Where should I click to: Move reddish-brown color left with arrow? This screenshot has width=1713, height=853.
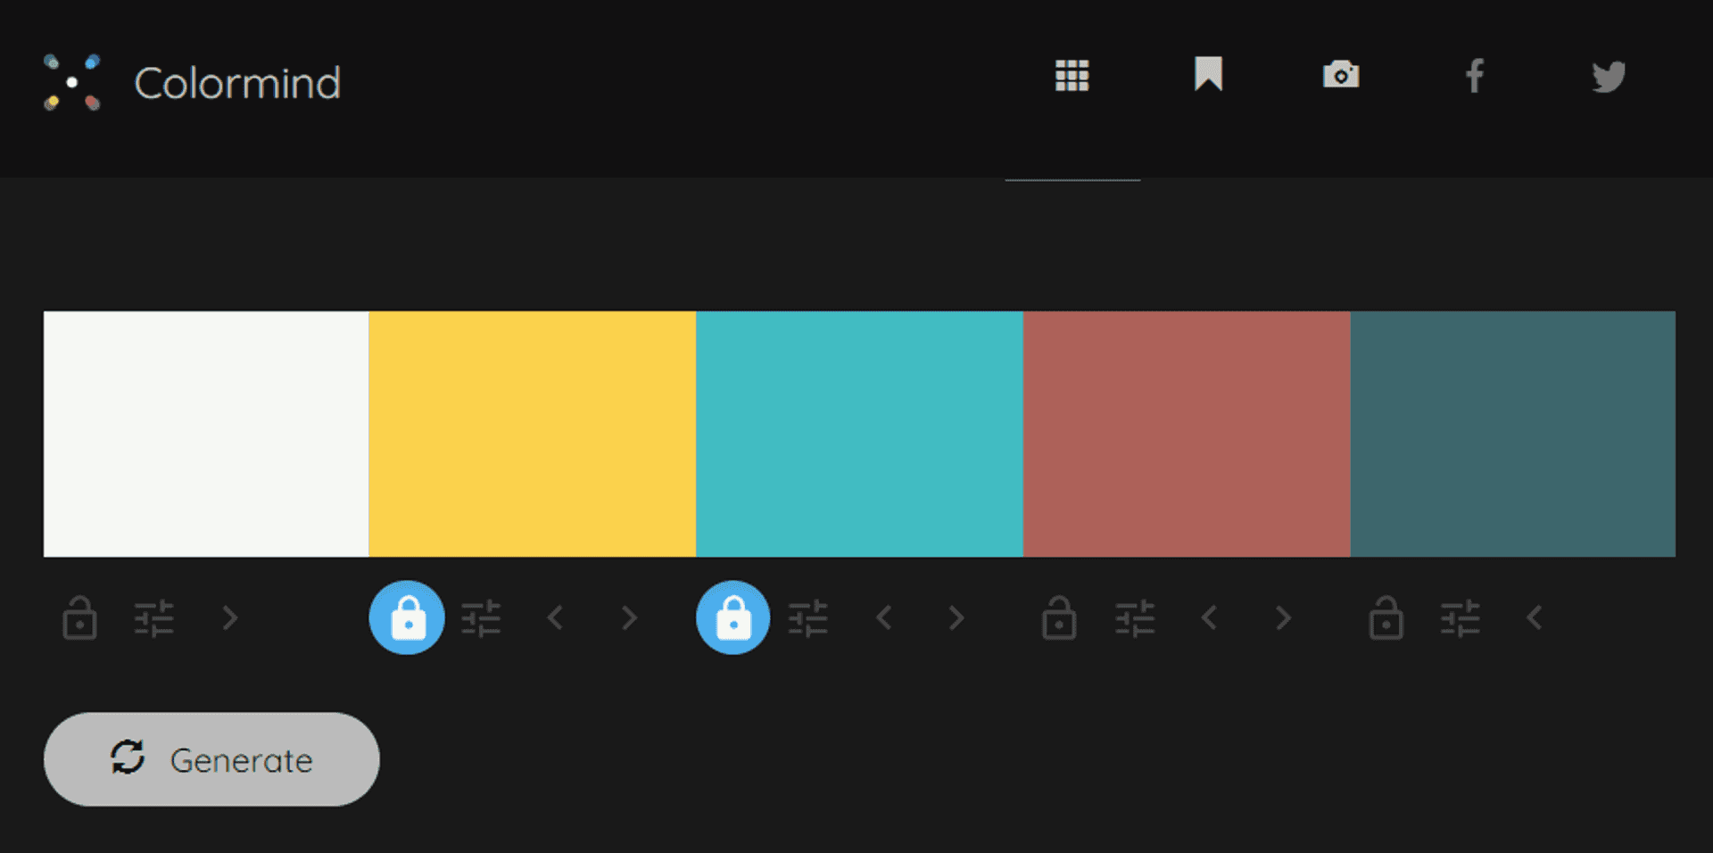coord(1209,617)
